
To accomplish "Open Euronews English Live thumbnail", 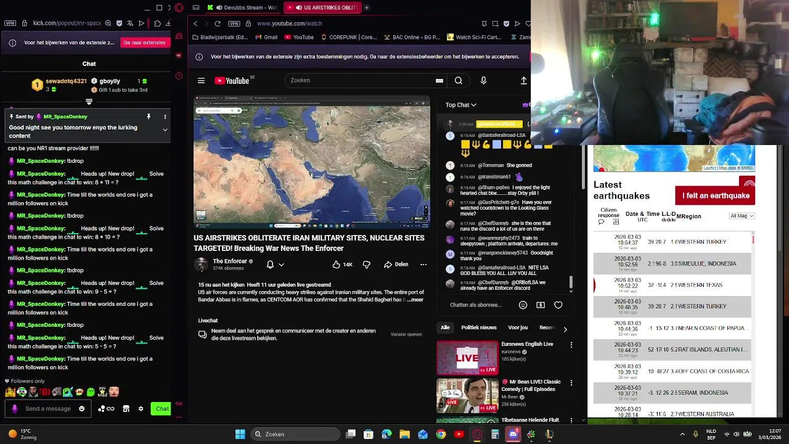I will 467,358.
